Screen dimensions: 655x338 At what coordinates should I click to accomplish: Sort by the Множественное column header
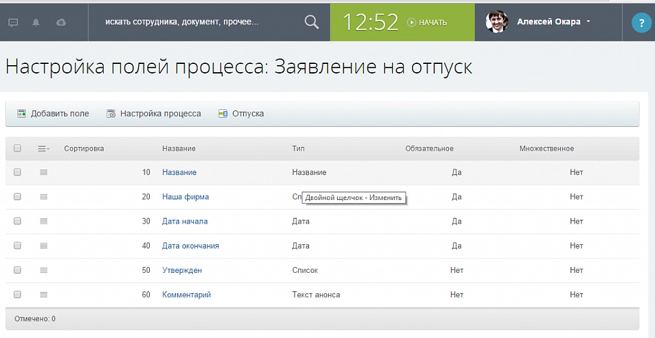(547, 148)
